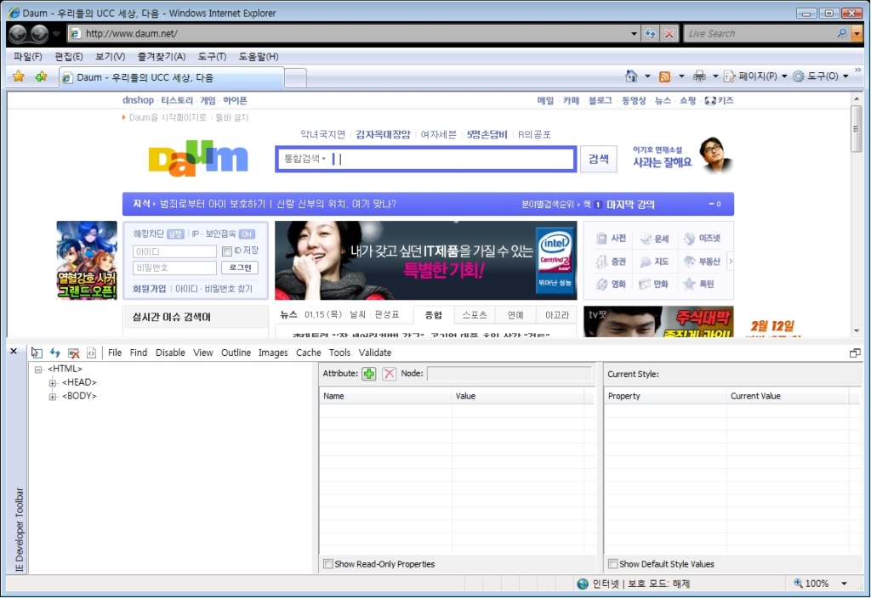The width and height of the screenshot is (871, 598).
Task: Open the 도구(O) command bar dropdown
Action: tap(821, 76)
